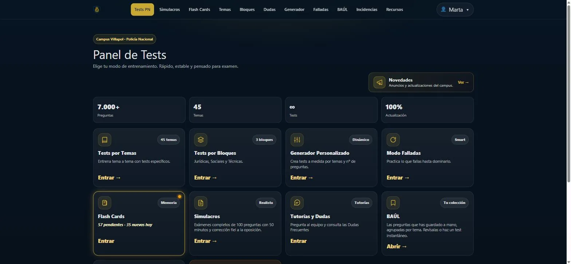571x264 pixels.
Task: Navigate to Dudas in the top bar
Action: coord(269,9)
